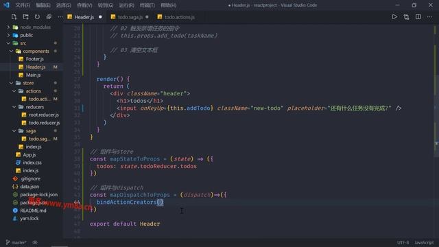Click the JavaScript language mode status item
The height and width of the screenshot is (247, 439).
(424, 242)
